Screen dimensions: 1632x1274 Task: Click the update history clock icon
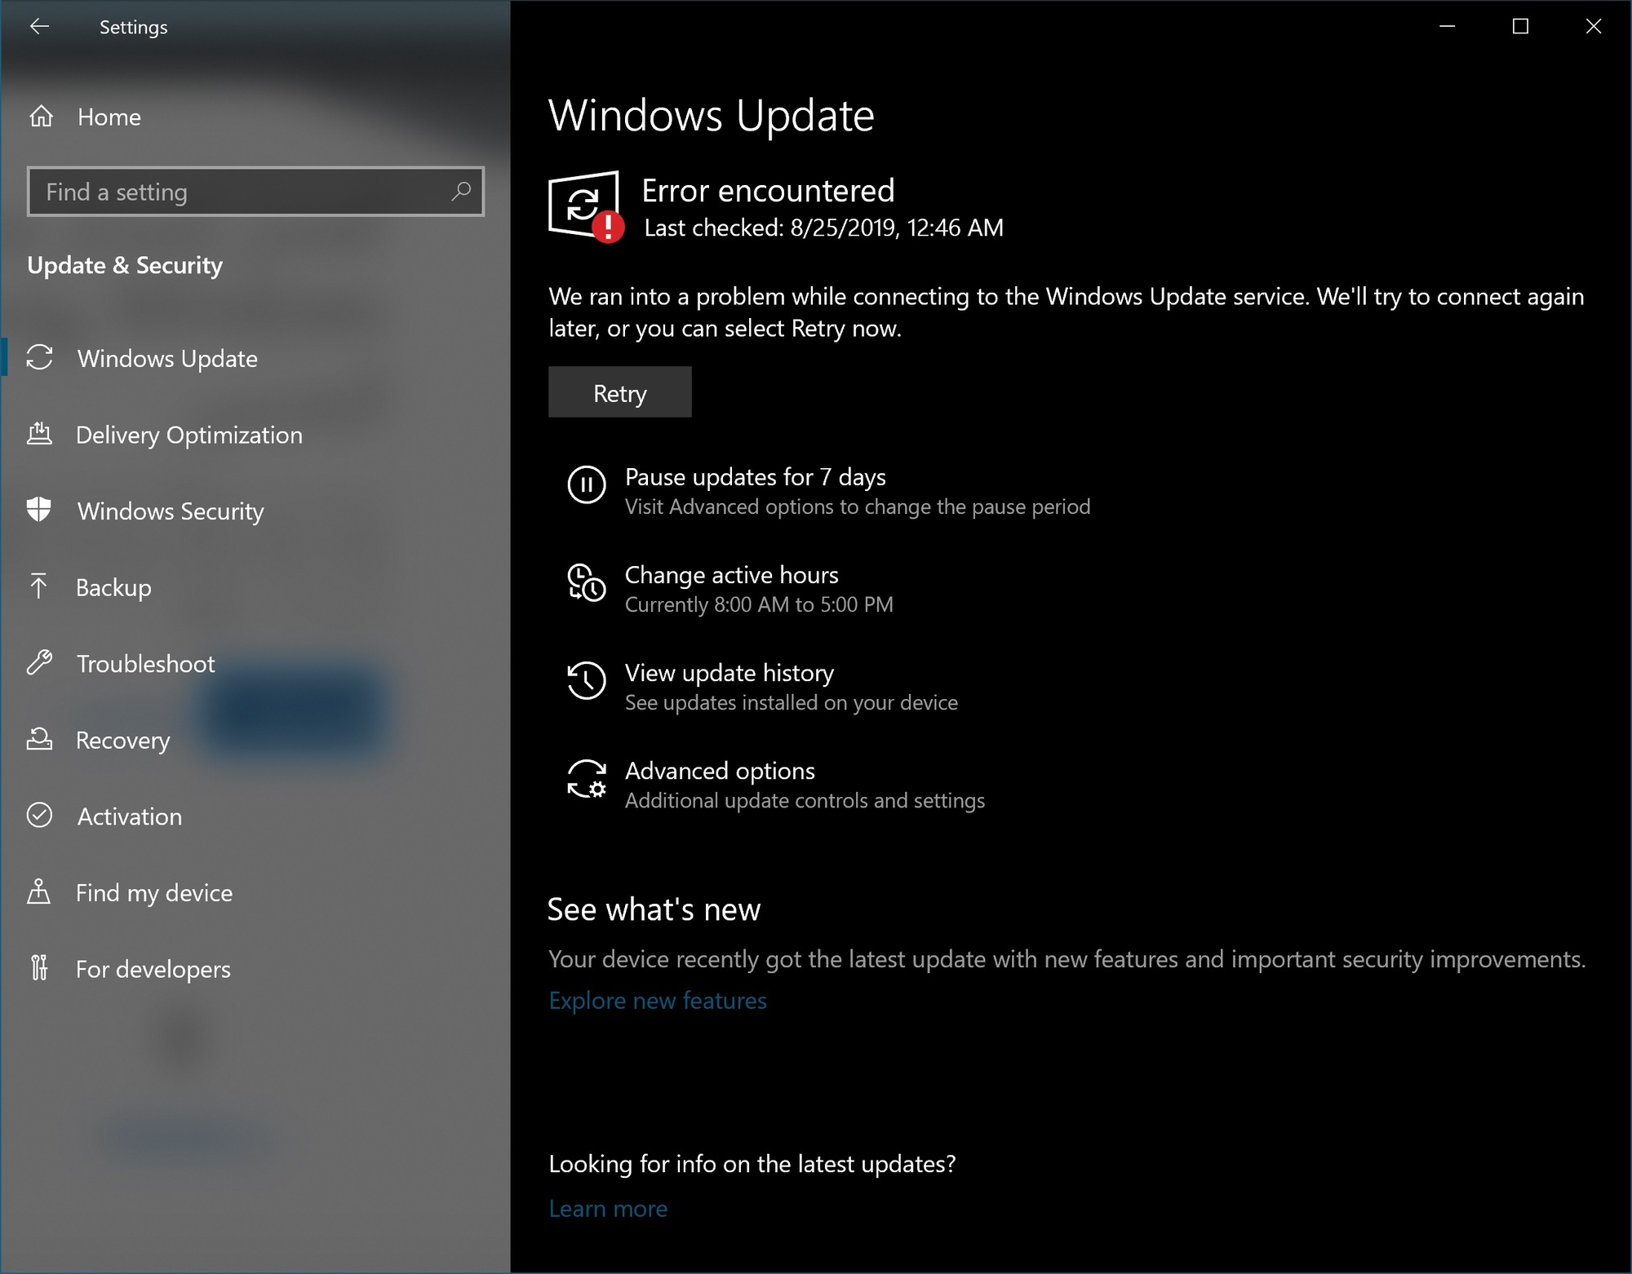[x=586, y=680]
